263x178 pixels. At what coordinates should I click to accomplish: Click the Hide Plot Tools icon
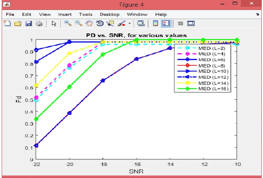click(x=180, y=23)
